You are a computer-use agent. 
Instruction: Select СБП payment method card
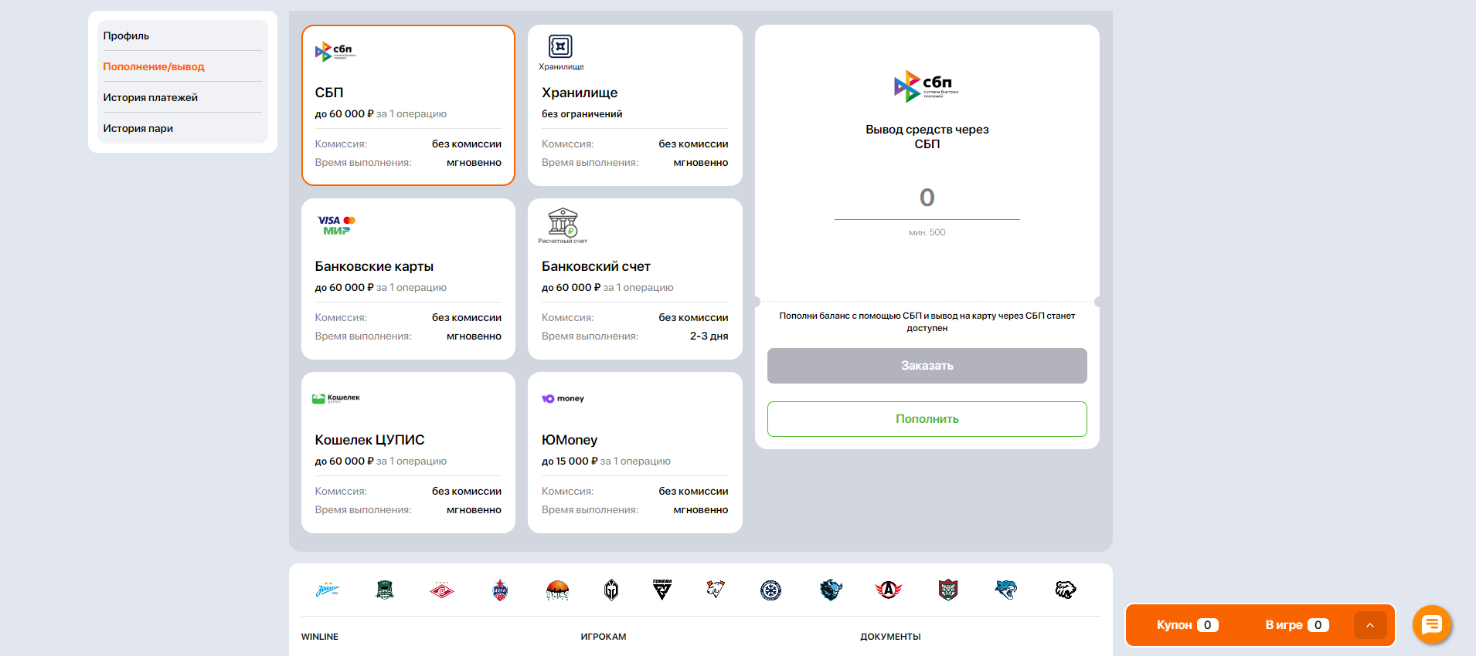click(x=408, y=106)
